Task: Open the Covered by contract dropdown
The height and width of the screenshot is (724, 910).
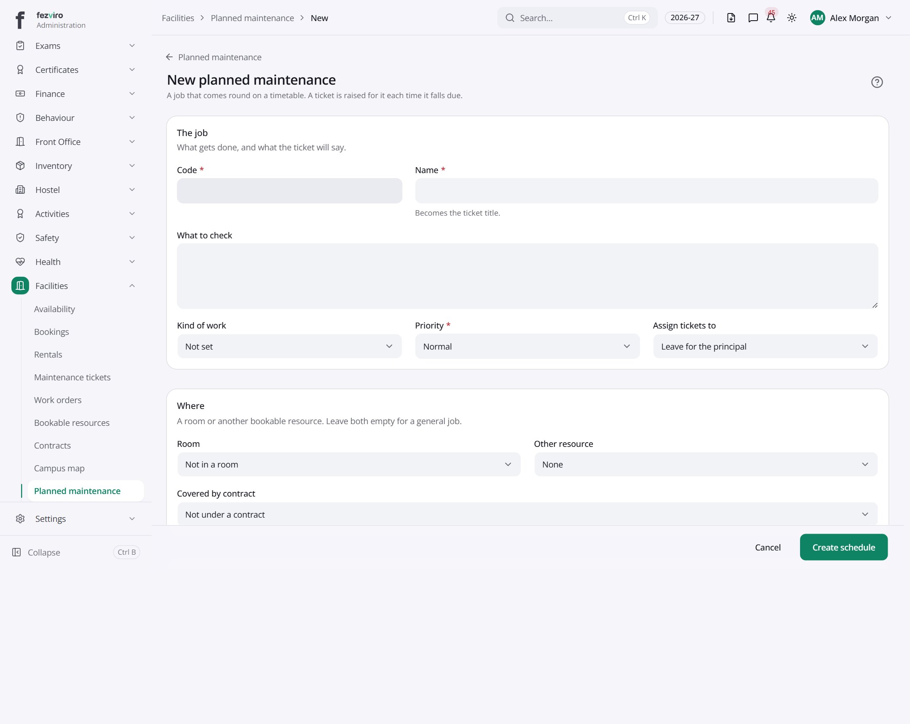Action: click(527, 514)
